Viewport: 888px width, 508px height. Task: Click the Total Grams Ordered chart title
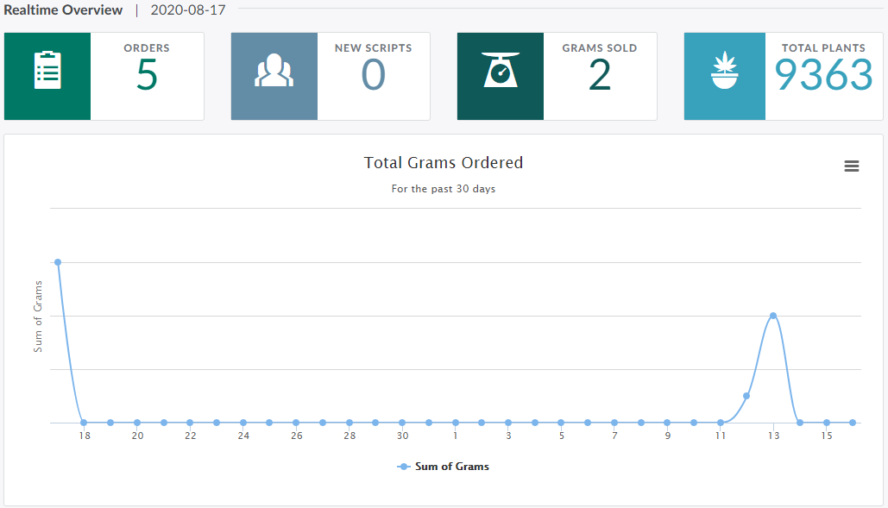(x=444, y=163)
